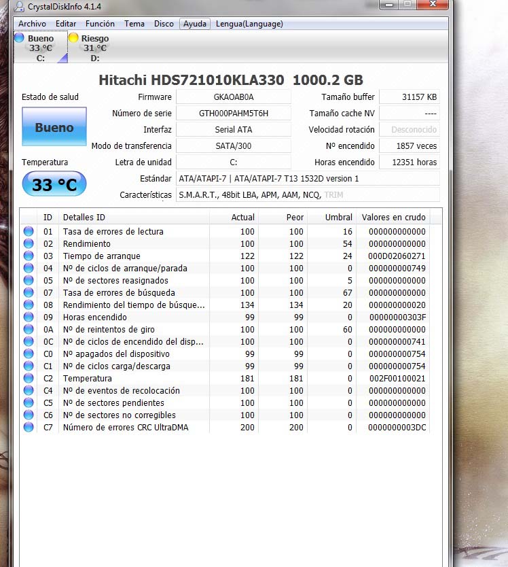Click raw value 002F00100021
The width and height of the screenshot is (508, 567).
(x=397, y=378)
